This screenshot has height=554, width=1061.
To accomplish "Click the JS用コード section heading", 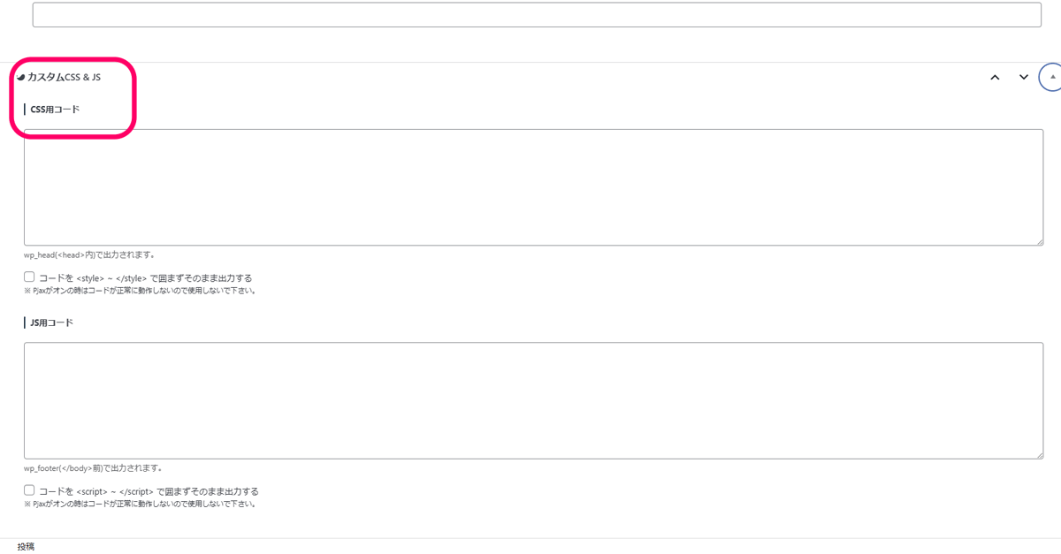I will [x=51, y=323].
